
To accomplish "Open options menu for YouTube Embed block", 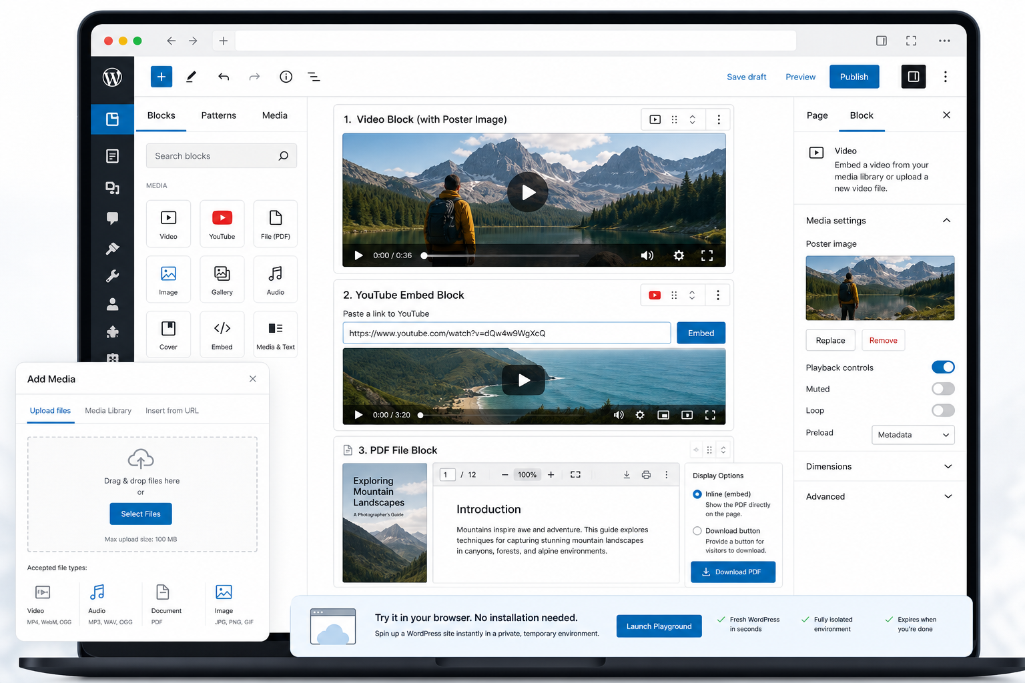I will pyautogui.click(x=718, y=295).
